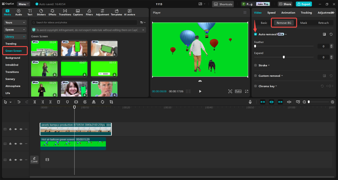Expand the Spaces dropdown

[x=15, y=30]
